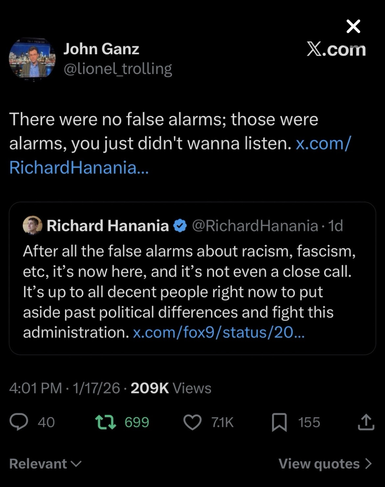Viewport: 385px width, 487px height.
Task: Bookmark this tweet
Action: [279, 422]
